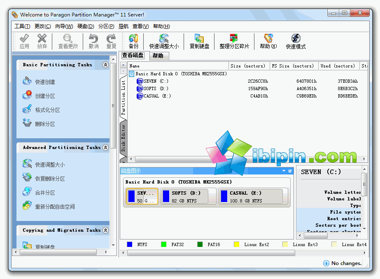Select 快速创建 in Basic Partitioning Tasks

45,82
